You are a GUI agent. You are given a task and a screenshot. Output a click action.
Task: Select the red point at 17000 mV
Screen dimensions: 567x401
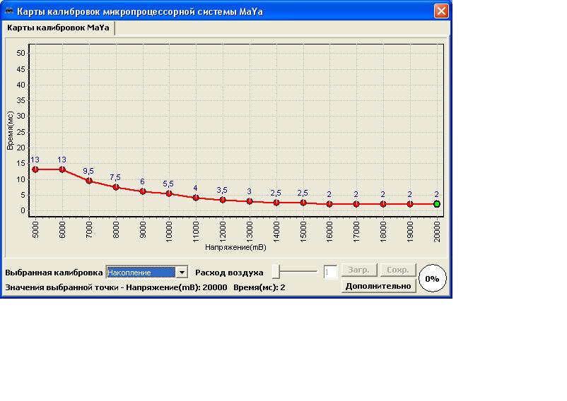tap(356, 204)
